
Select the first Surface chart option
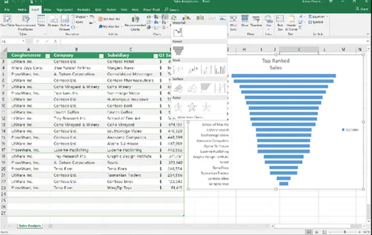pyautogui.click(x=178, y=88)
